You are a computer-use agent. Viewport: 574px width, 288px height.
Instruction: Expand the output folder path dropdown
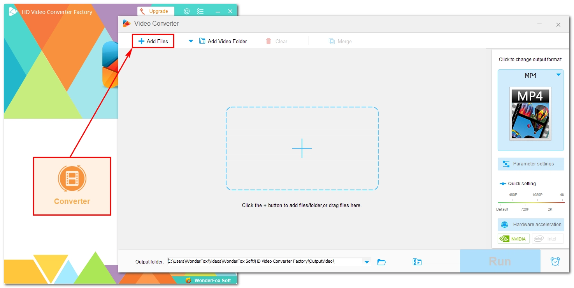click(x=367, y=262)
